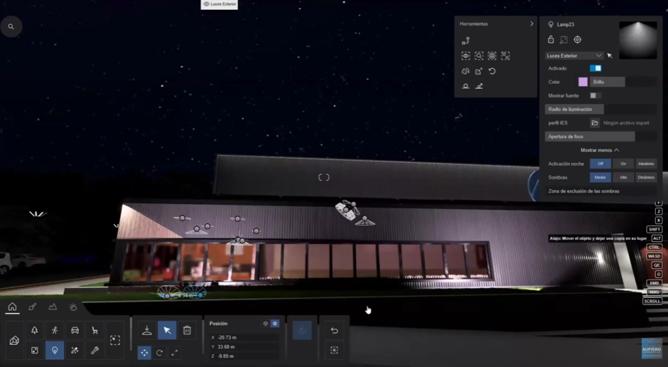Open the 3D geometry primitives icon
Viewport: 668px width, 367px height.
(x=14, y=341)
